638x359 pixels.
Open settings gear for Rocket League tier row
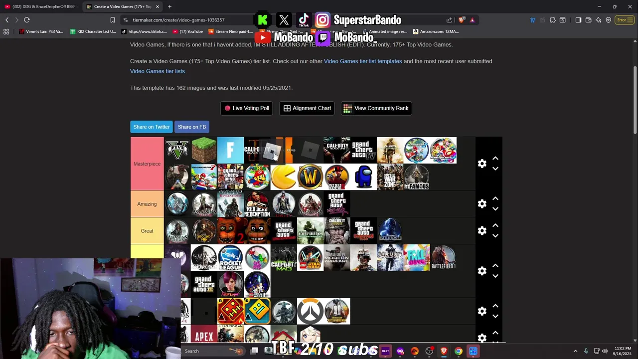pos(482,271)
